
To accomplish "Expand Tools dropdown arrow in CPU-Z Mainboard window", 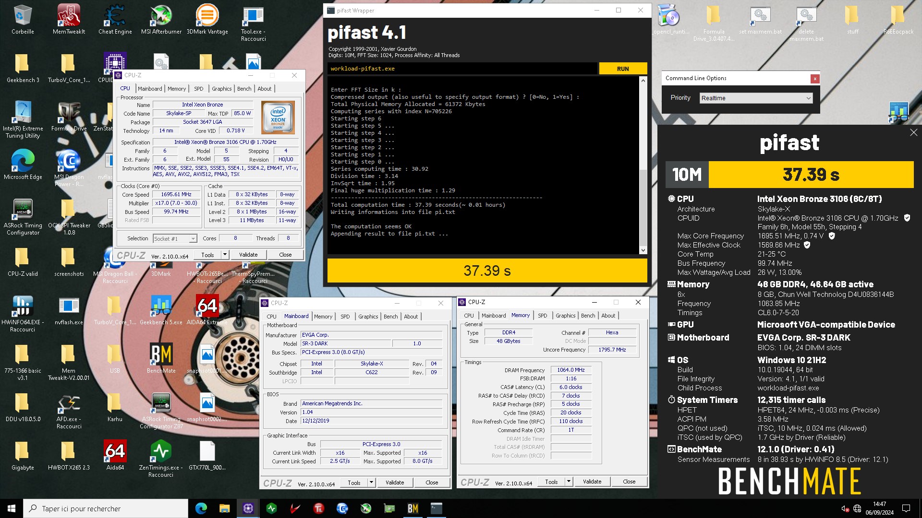I will [371, 483].
